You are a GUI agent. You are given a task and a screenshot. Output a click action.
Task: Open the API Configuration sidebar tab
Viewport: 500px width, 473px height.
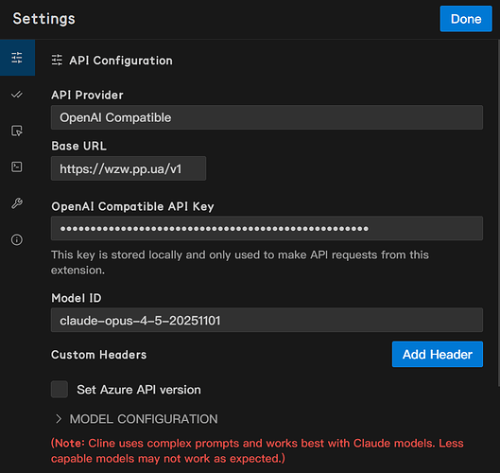click(x=17, y=58)
